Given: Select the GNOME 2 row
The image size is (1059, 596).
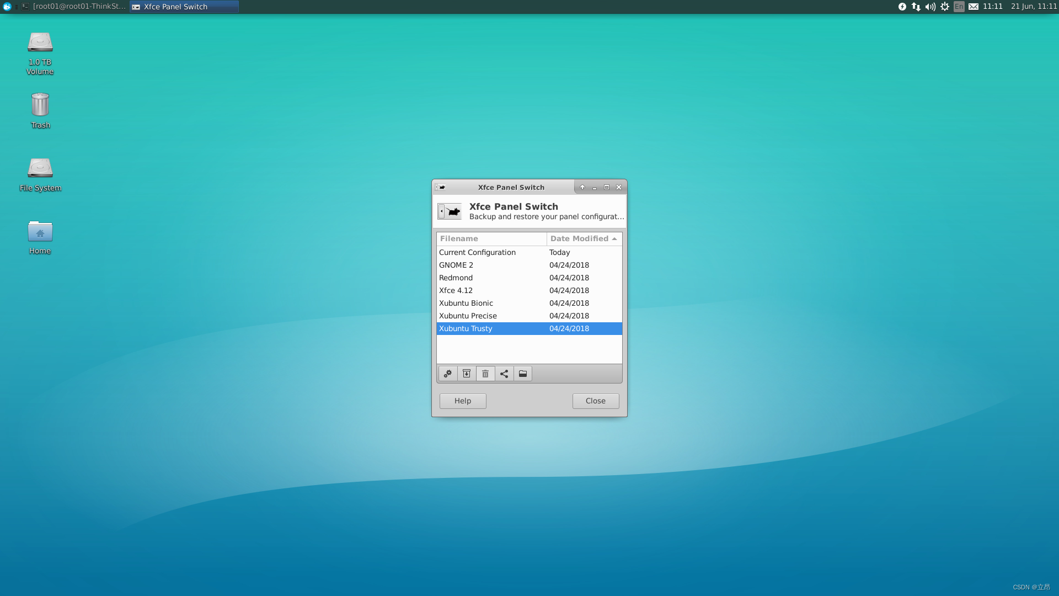Looking at the screenshot, I should click(529, 265).
